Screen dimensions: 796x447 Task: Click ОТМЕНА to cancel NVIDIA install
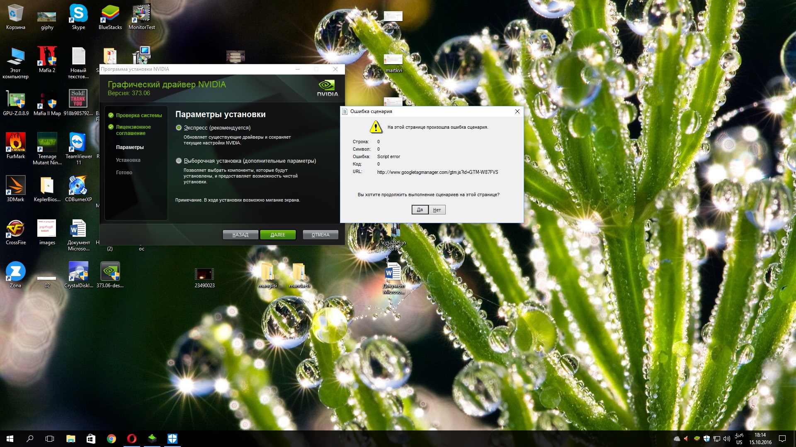[320, 235]
